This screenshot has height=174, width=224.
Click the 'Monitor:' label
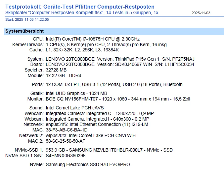click(35, 99)
